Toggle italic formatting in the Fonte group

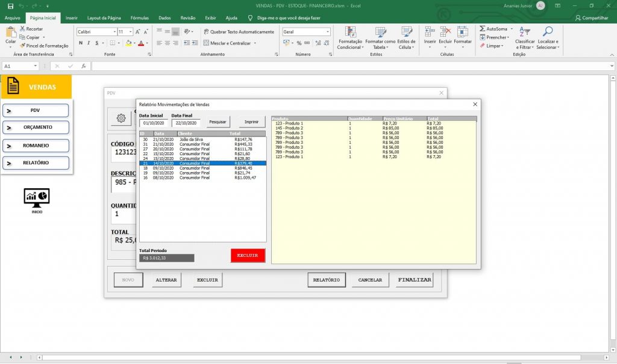pyautogui.click(x=89, y=43)
